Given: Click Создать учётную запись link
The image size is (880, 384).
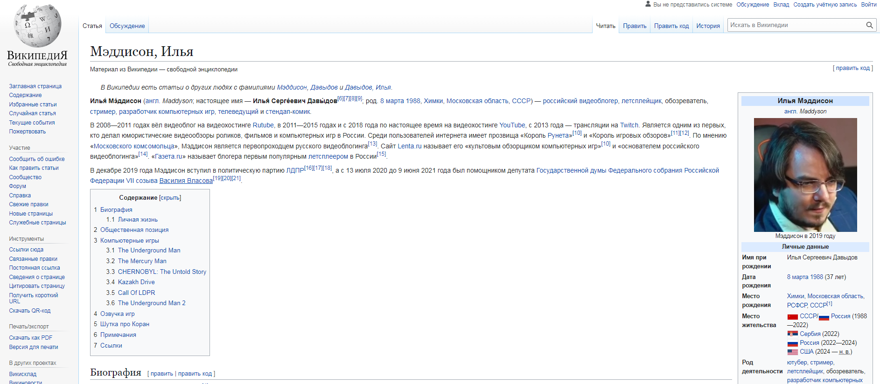Looking at the screenshot, I should [825, 5].
